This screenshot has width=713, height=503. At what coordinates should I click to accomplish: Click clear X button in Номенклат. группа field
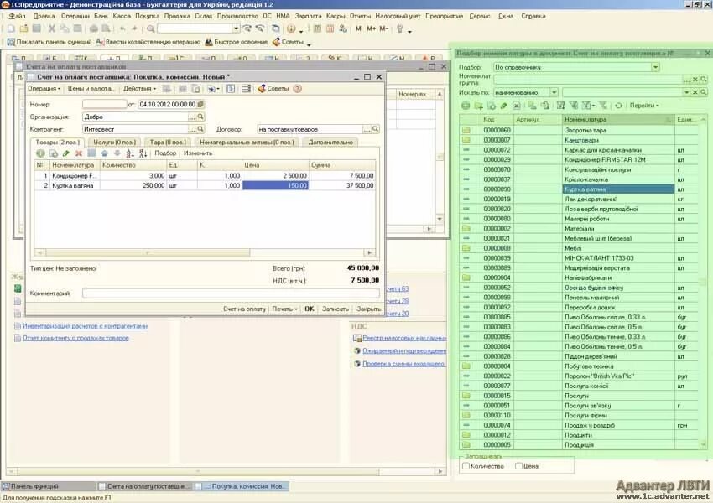(x=695, y=80)
